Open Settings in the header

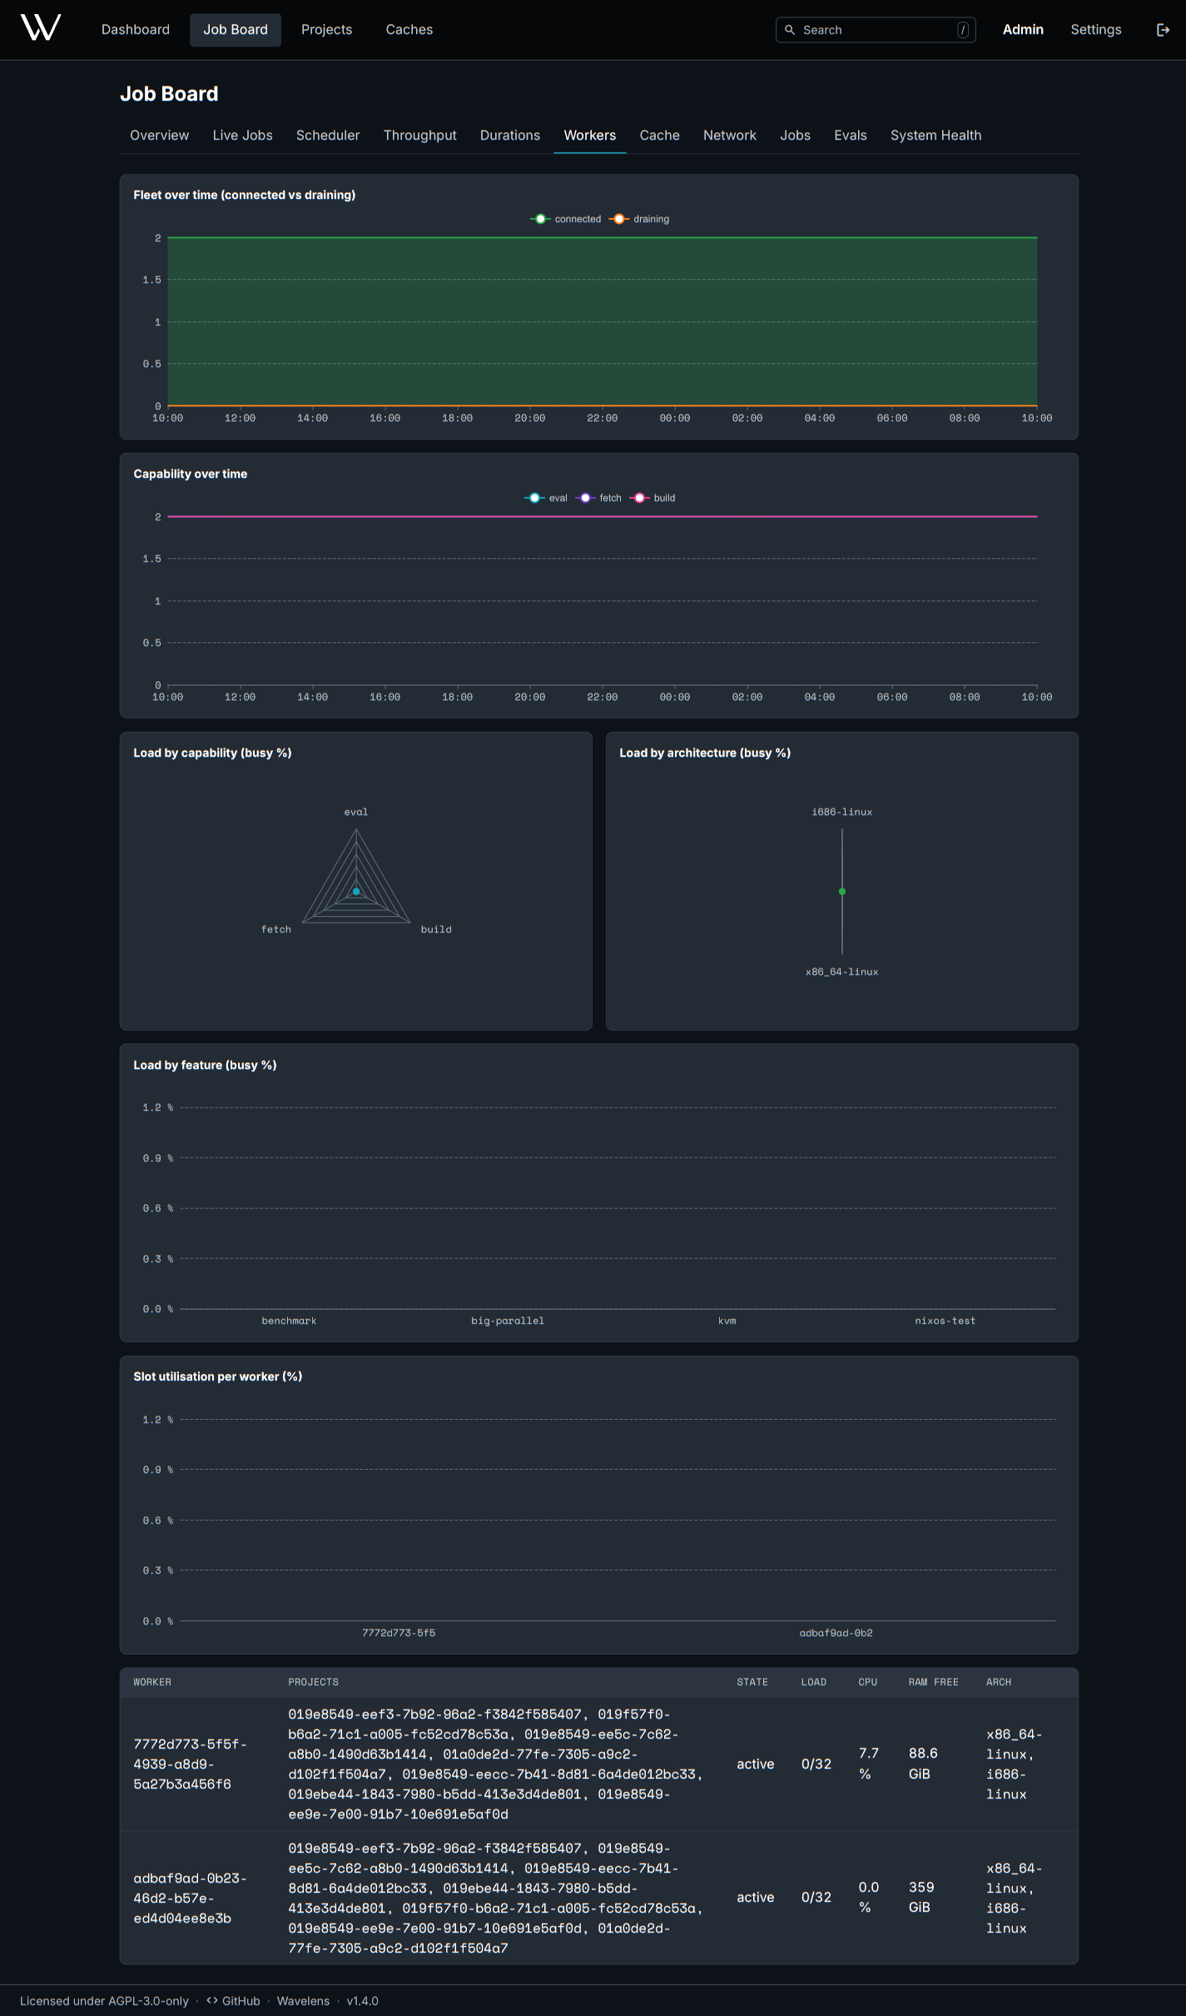[x=1096, y=30]
